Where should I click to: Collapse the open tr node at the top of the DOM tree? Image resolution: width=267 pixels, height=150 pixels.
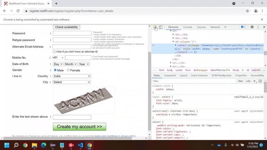point(171,31)
